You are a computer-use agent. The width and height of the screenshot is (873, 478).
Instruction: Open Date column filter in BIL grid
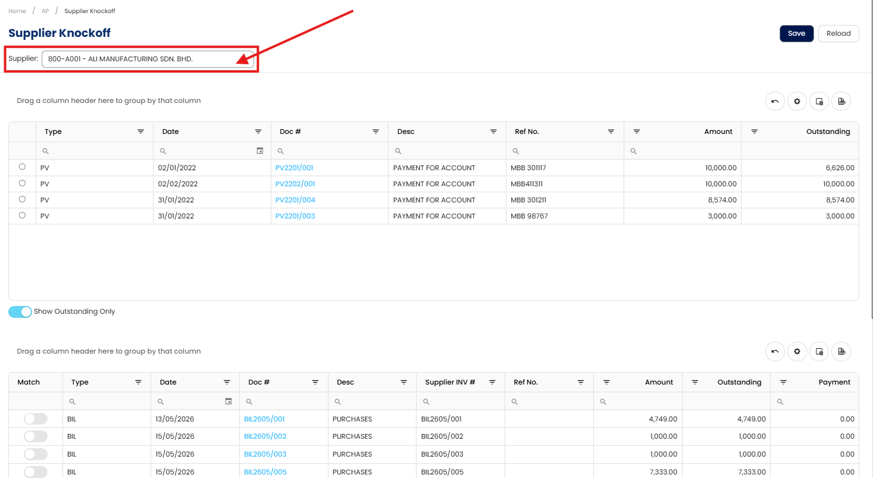[x=227, y=382]
